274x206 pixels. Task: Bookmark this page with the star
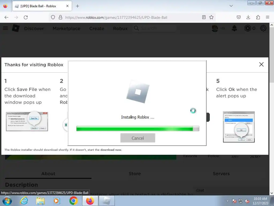tap(211, 17)
